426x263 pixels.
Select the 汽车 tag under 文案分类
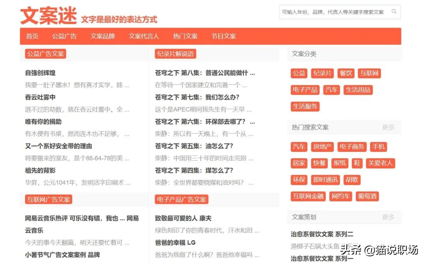[x=331, y=90]
